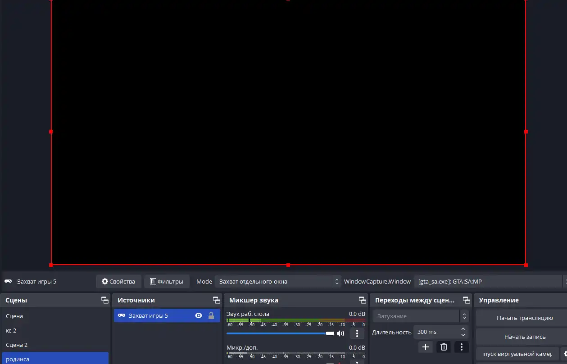
Task: Undock the Сцены panel
Action: [x=104, y=300]
